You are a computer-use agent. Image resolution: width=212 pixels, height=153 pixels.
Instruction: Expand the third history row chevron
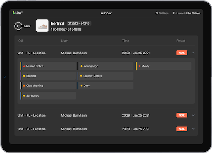point(193,129)
